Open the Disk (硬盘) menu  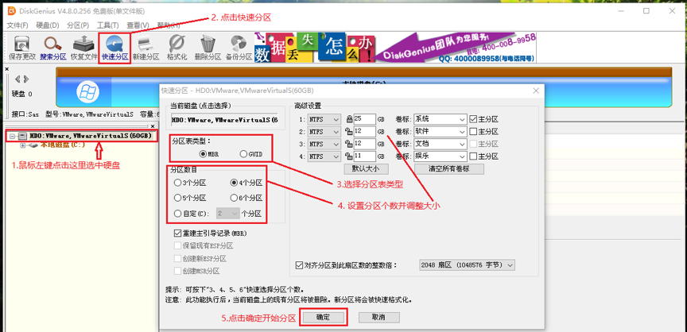(x=48, y=25)
